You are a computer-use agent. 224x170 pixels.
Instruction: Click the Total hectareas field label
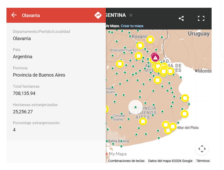[x=26, y=86]
